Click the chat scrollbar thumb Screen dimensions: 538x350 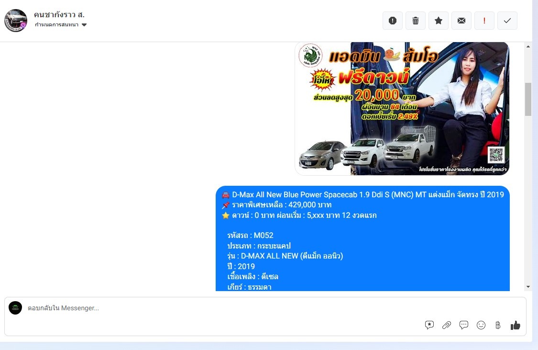528,99
